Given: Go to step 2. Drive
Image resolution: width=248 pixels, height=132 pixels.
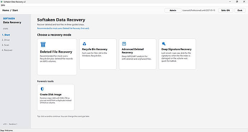Looking at the screenshot, I should (x=6, y=40).
